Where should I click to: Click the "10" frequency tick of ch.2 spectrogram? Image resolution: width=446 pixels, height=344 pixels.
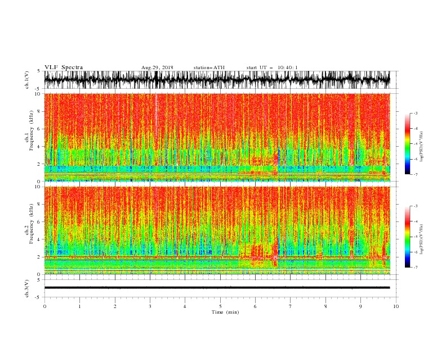(38, 187)
